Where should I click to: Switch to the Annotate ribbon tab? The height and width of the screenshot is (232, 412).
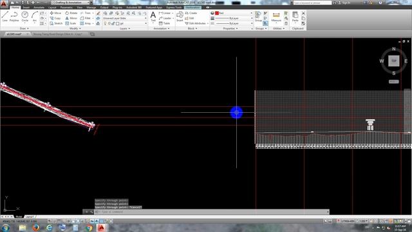point(39,7)
